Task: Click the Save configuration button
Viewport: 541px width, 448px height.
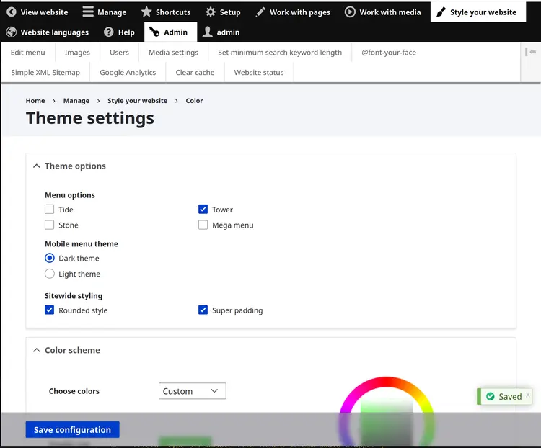Action: (x=72, y=429)
